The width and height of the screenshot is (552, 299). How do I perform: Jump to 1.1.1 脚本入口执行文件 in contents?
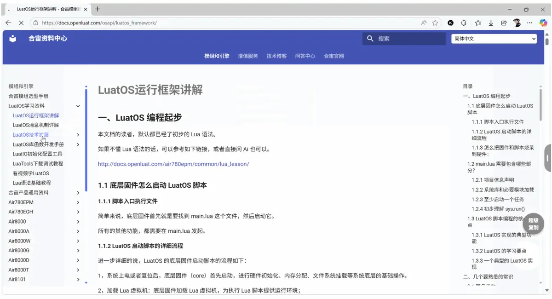coord(498,122)
